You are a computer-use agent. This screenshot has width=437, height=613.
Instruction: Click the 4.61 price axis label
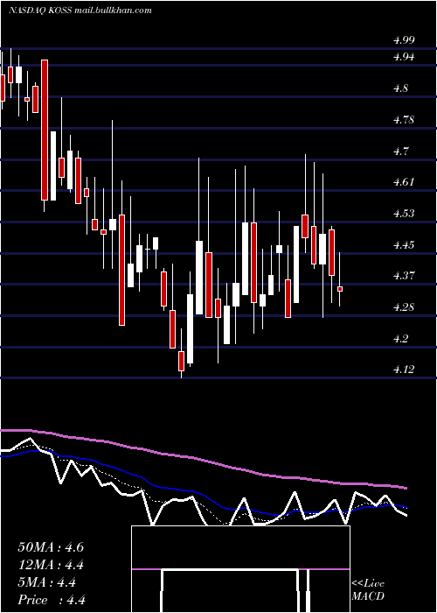coord(404,182)
